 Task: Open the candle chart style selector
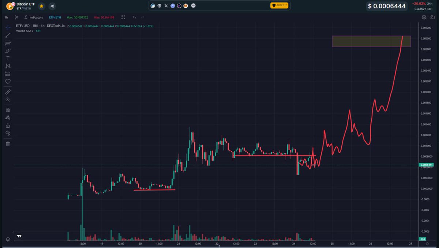pyautogui.click(x=16, y=17)
